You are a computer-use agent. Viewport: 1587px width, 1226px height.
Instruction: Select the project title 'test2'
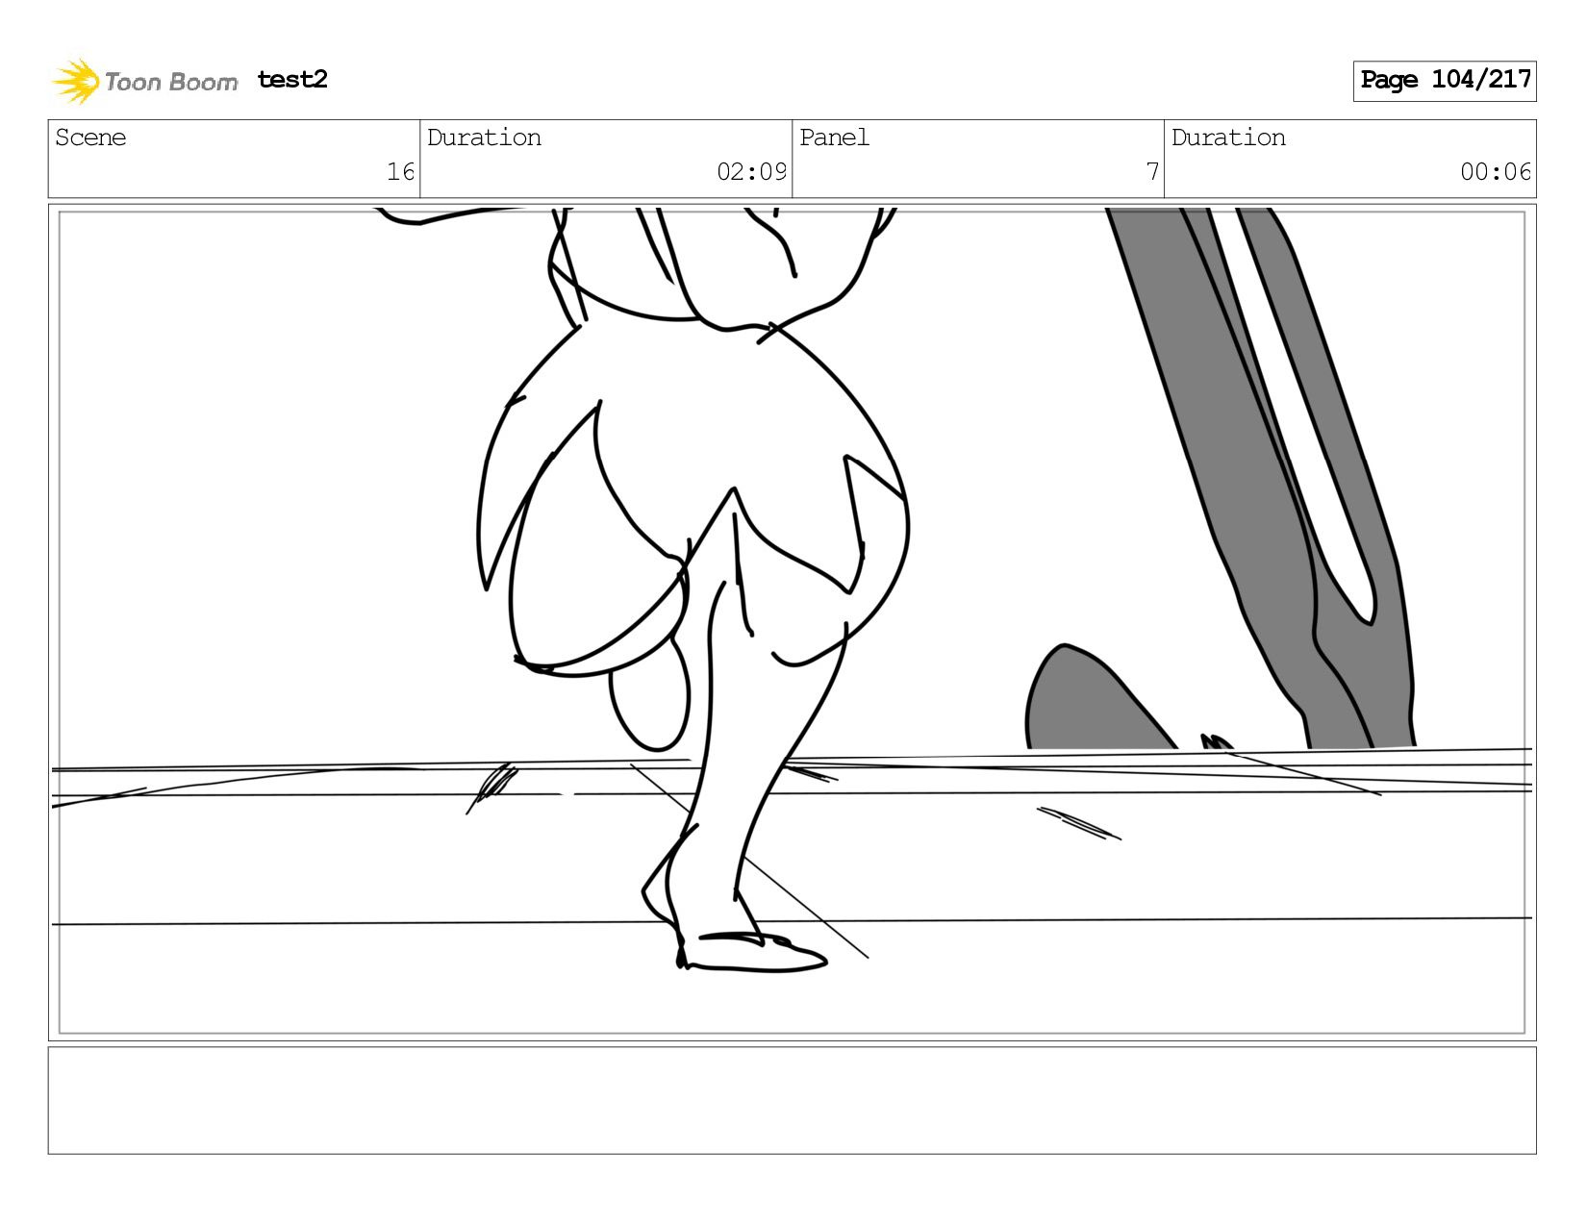coord(292,80)
